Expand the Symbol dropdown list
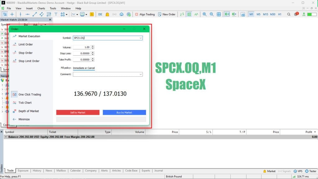This screenshot has height=179, width=318. click(141, 38)
